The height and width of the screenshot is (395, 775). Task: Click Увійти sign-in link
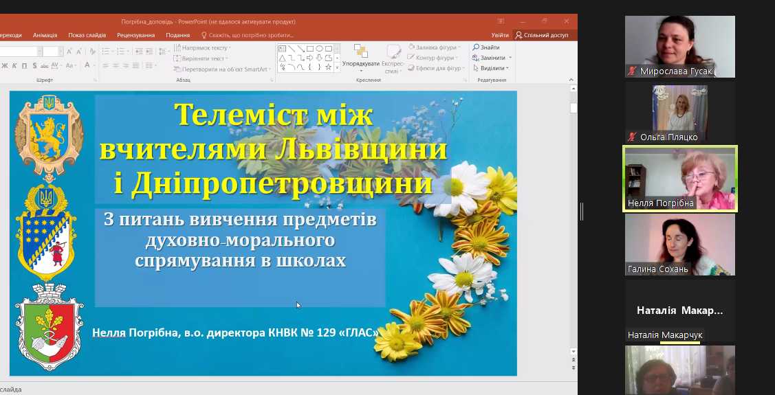(500, 35)
